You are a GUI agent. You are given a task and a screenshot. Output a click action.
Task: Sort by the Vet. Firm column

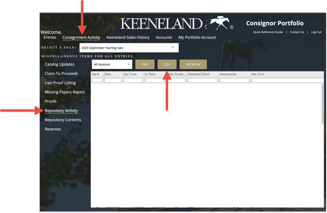tap(287, 74)
